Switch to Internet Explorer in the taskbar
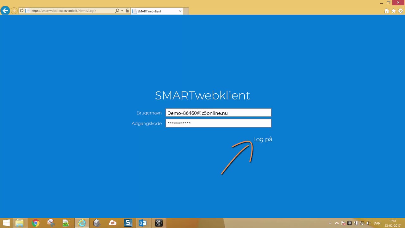 click(x=82, y=223)
